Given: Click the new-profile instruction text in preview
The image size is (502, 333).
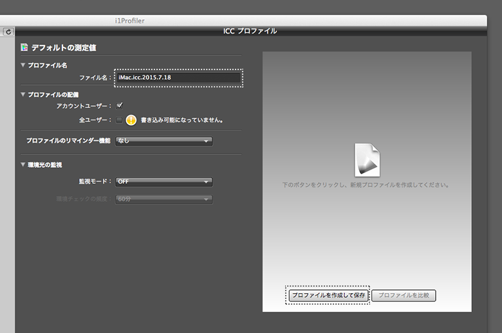Looking at the screenshot, I should tap(366, 185).
